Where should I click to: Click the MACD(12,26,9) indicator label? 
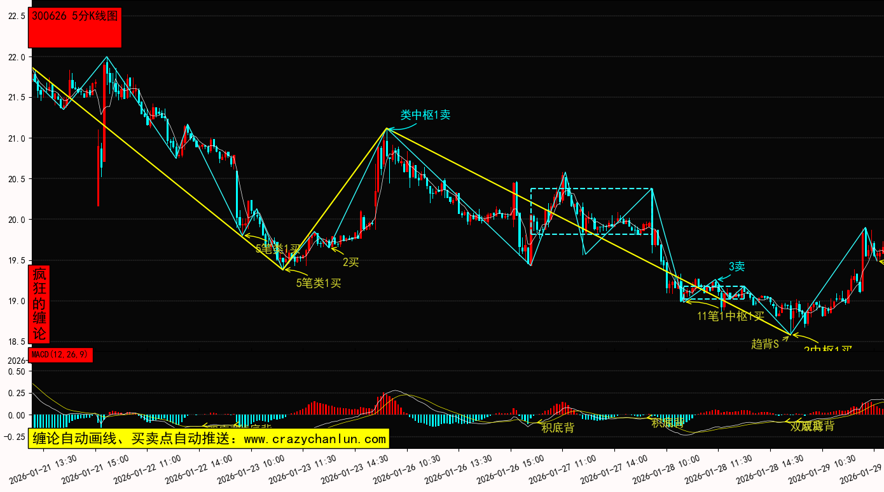[60, 355]
